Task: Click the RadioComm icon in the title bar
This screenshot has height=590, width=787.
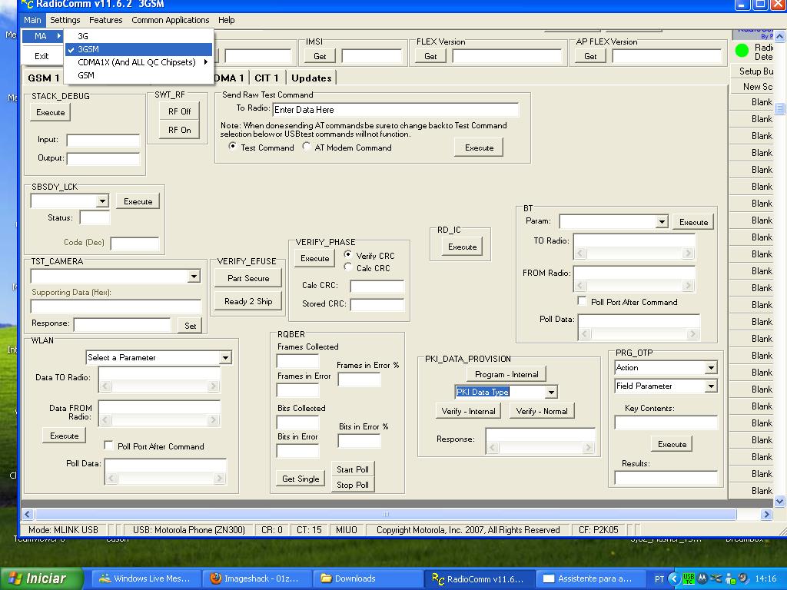Action: (x=28, y=5)
